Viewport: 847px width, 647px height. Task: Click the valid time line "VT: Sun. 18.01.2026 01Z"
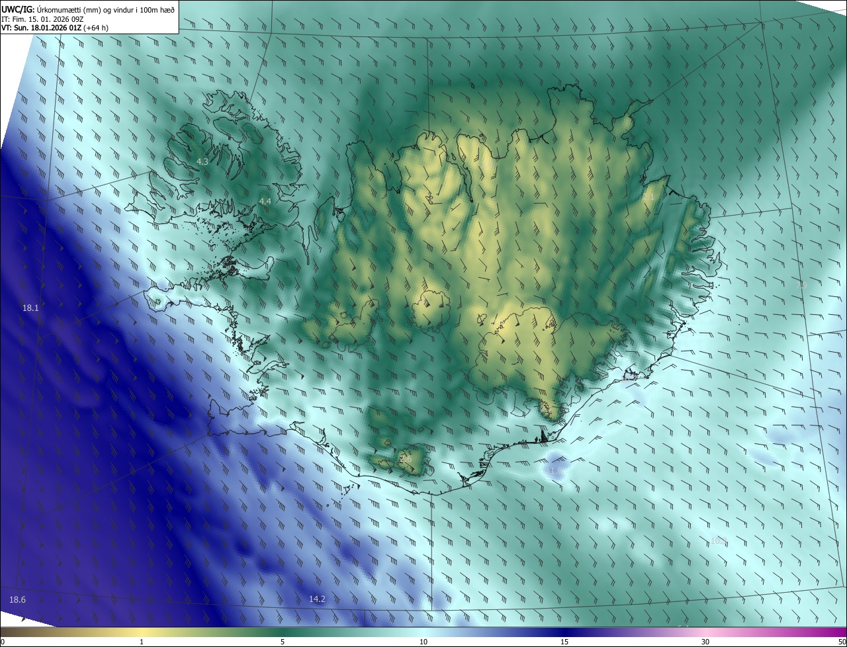click(41, 28)
